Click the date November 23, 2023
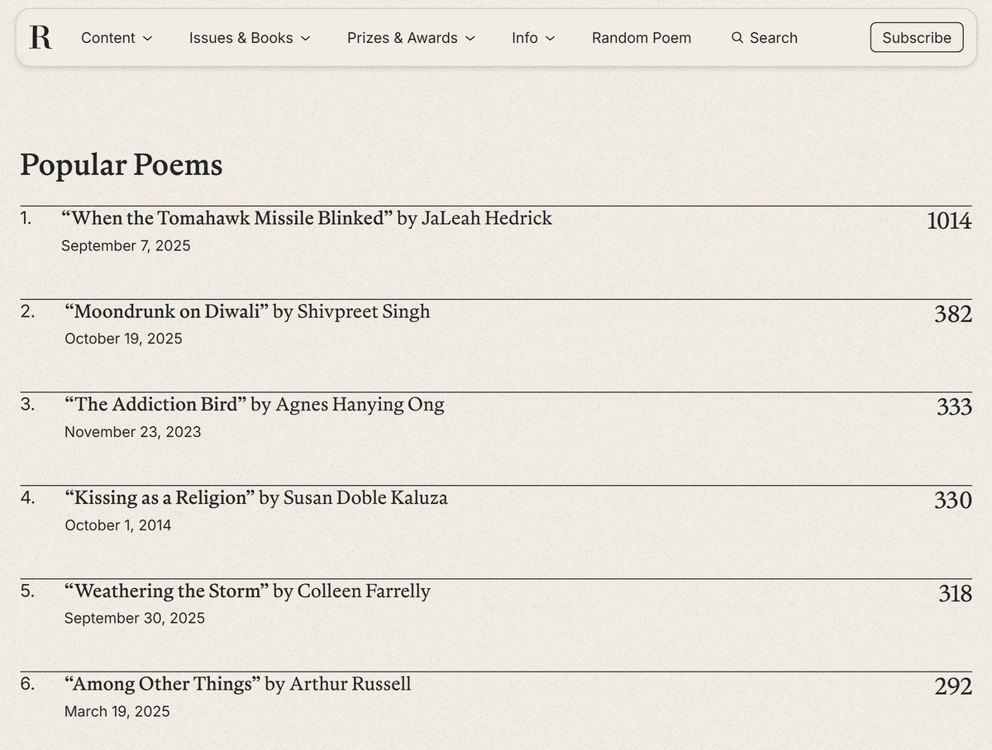Screen dimensions: 992x750 point(132,432)
